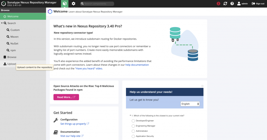Choose the Engineering Manager radio option

133,126
